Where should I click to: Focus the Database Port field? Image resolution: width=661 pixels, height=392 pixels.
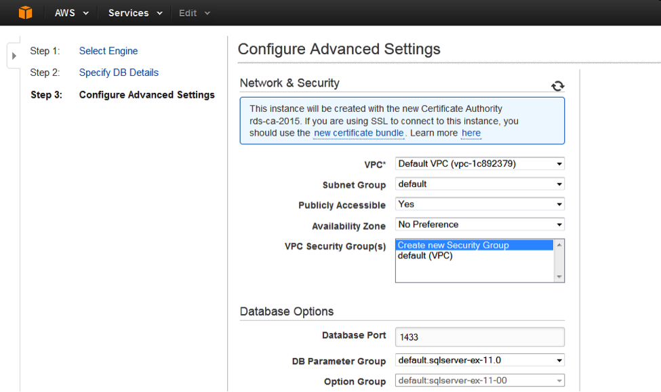click(x=480, y=337)
